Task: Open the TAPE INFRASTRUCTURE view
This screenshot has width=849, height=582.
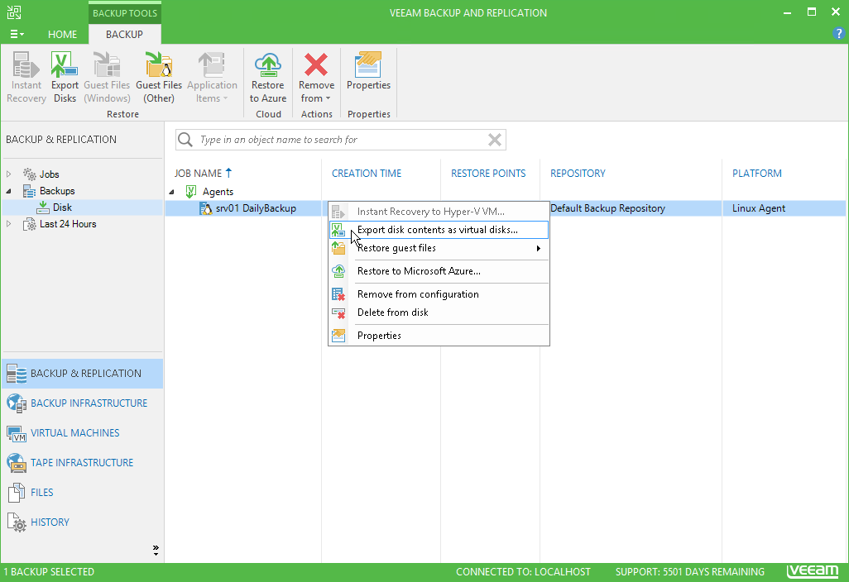Action: [x=82, y=462]
